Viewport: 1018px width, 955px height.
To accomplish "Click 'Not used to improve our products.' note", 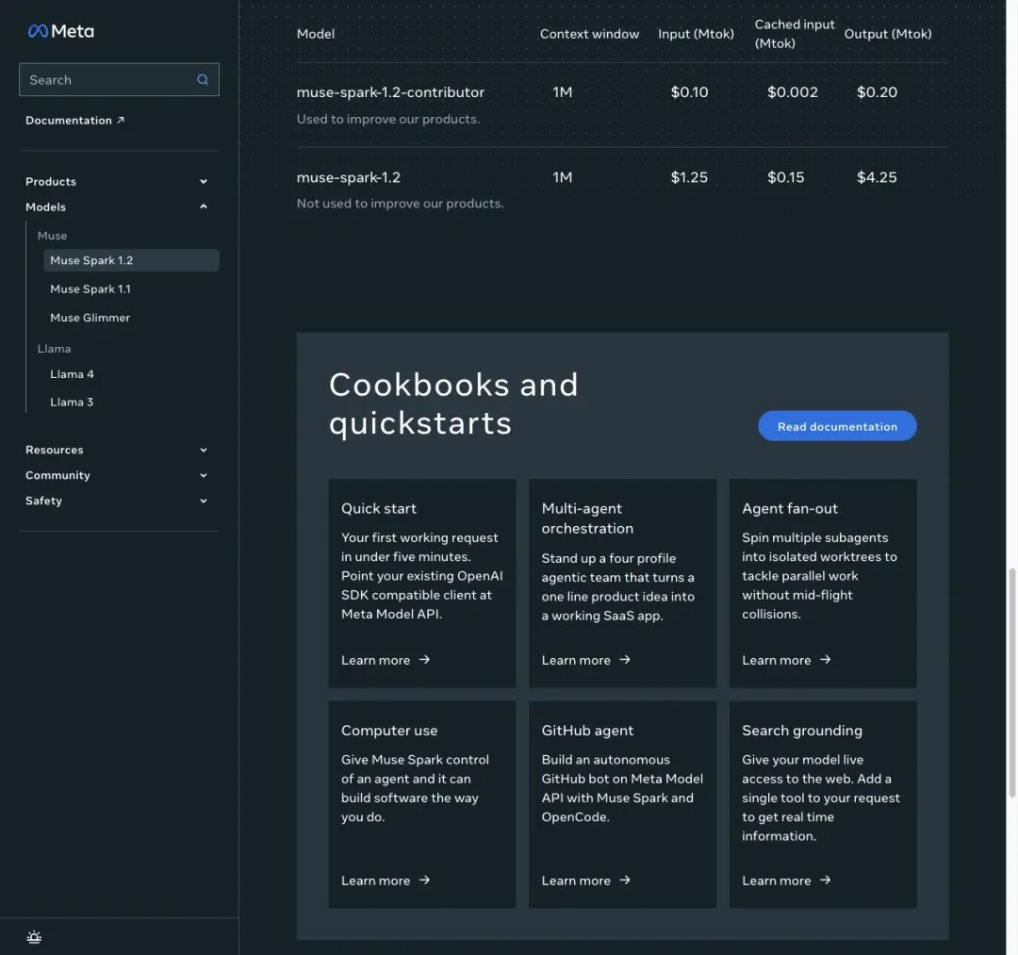I will coord(400,204).
